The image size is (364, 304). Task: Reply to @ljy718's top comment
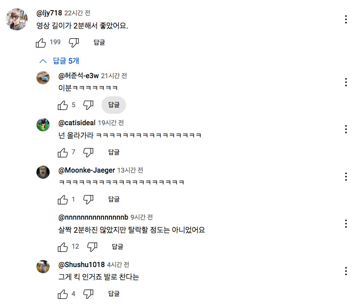pyautogui.click(x=99, y=43)
